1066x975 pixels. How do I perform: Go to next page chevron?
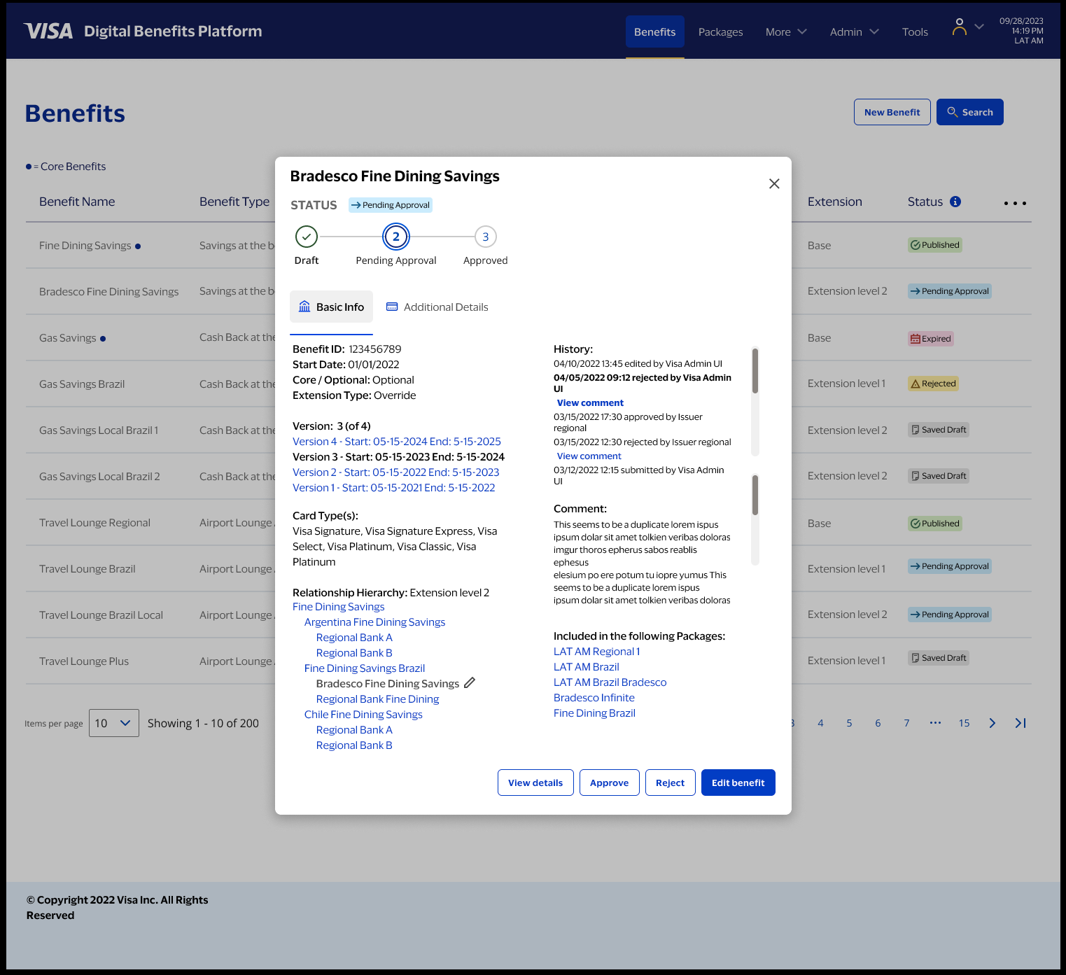pyautogui.click(x=992, y=723)
